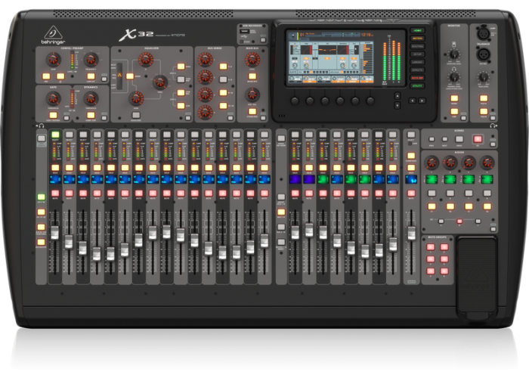Toggle the Comp/Exp button
This screenshot has height=378, width=529.
point(91,116)
